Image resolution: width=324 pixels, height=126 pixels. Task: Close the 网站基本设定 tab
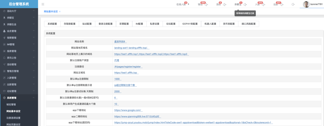60,12
